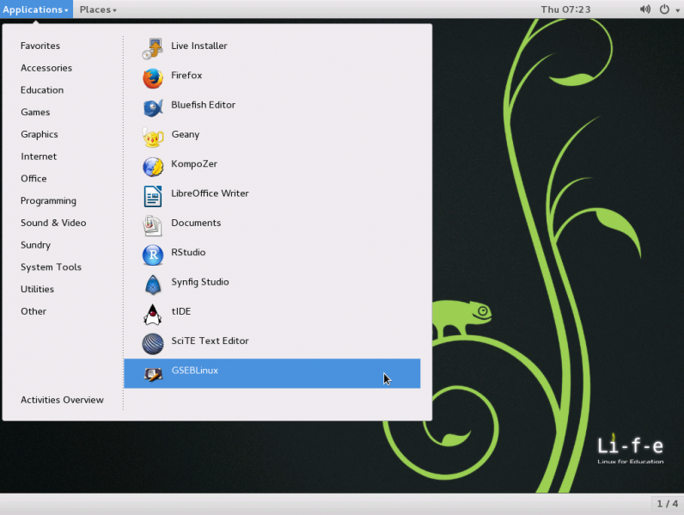Choose the Sound & Video category
Screen dimensions: 684x515
coord(53,224)
